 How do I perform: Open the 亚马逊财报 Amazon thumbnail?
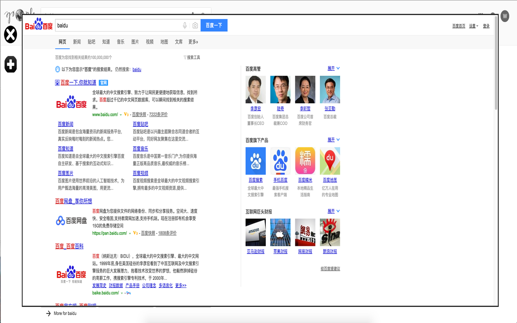point(256,232)
